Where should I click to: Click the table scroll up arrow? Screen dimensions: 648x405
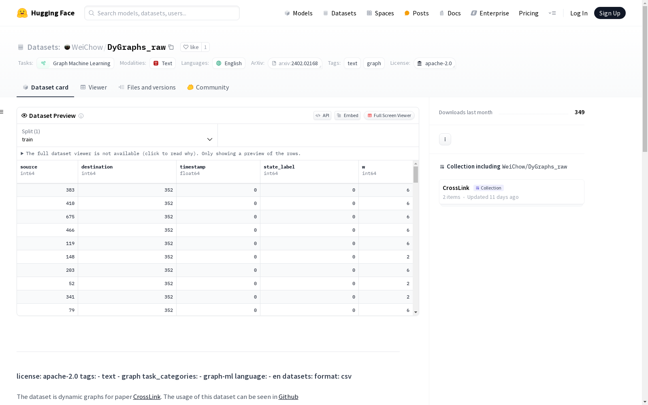point(416,164)
